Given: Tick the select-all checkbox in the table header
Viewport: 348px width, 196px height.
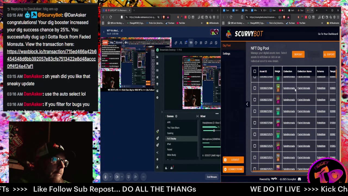Looking at the screenshot, I should (255, 71).
